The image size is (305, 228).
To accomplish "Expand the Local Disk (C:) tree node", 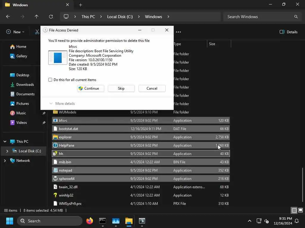I will click(7, 151).
